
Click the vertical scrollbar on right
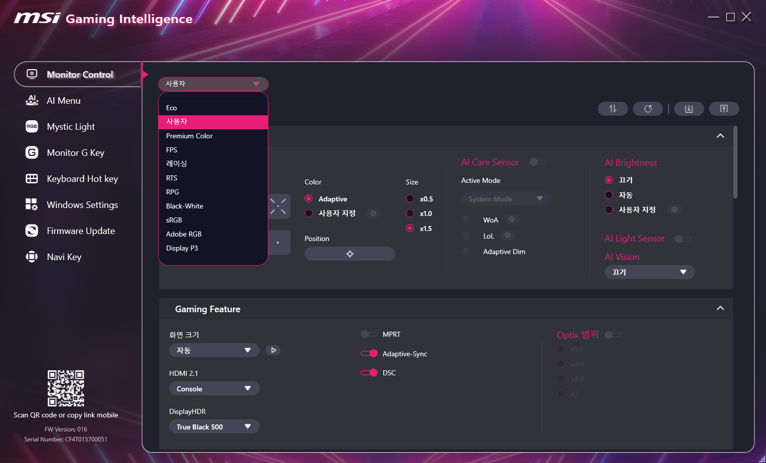coord(735,163)
